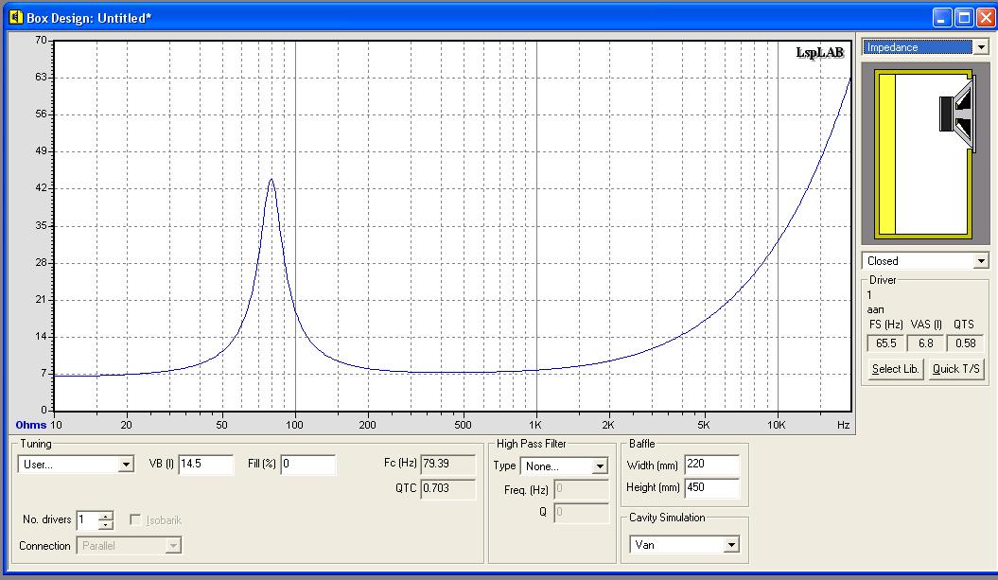
Task: Click the Baffle Height (mm) field
Action: (x=711, y=487)
